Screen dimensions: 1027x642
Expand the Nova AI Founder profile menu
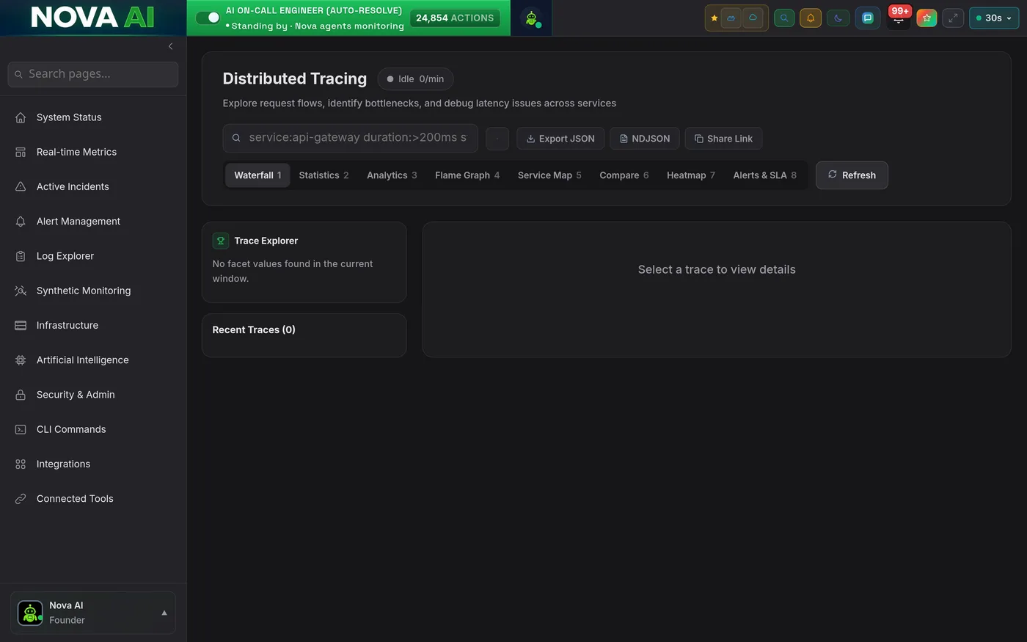(93, 613)
